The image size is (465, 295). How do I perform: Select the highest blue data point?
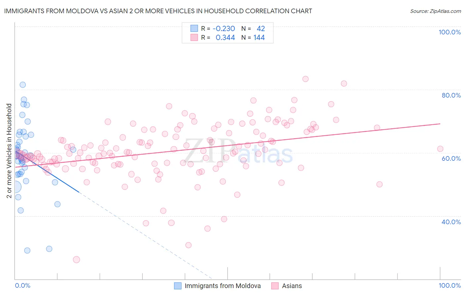(22, 85)
